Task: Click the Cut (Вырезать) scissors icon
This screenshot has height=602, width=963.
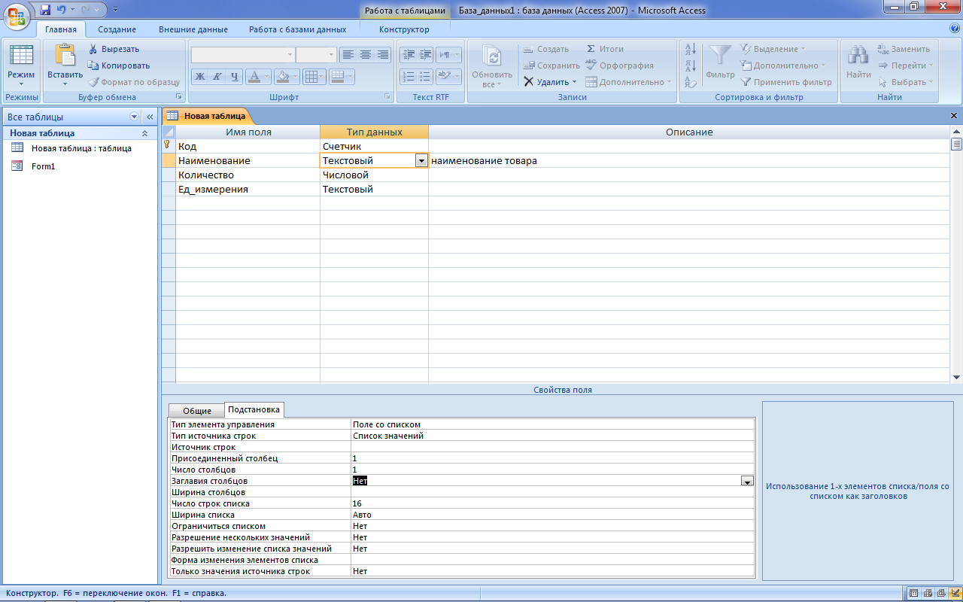Action: pyautogui.click(x=93, y=49)
